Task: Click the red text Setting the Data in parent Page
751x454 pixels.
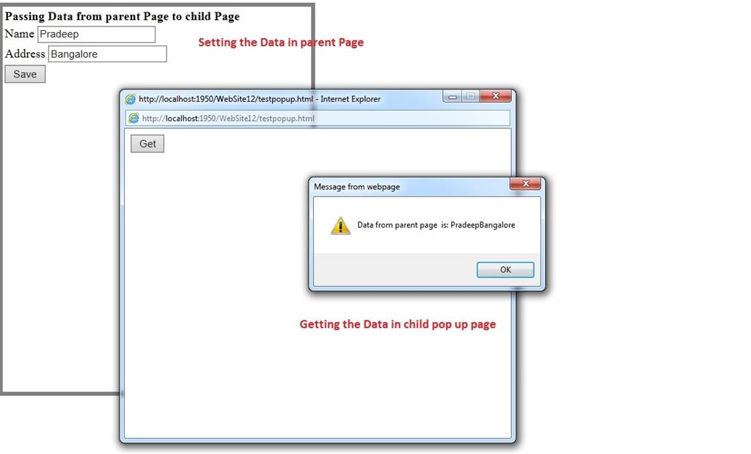Action: click(281, 42)
